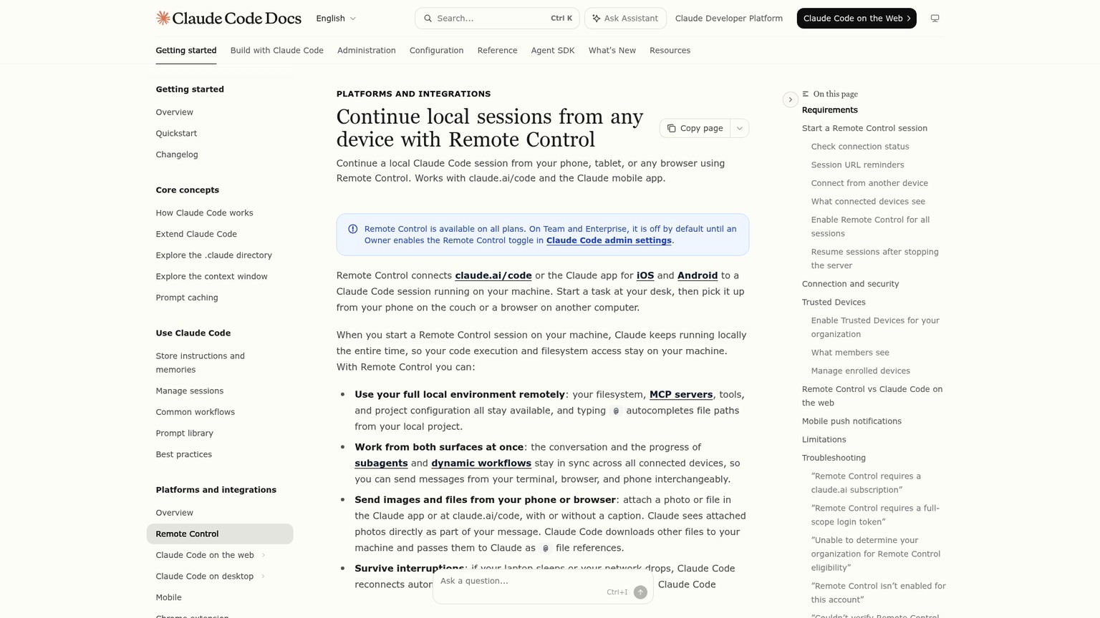The image size is (1100, 618).
Task: Jump to Limitations section
Action: click(824, 440)
